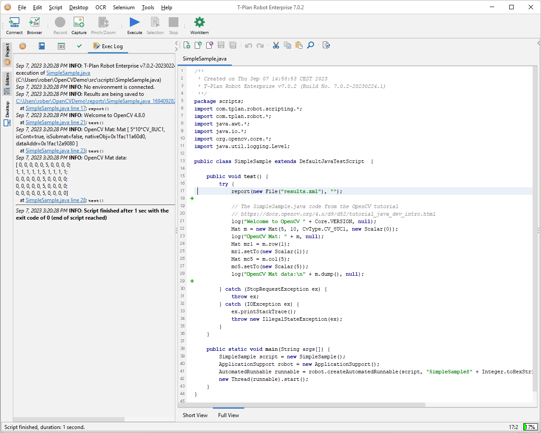Open the Workitem gear icon
This screenshot has height=433, width=541.
199,26
